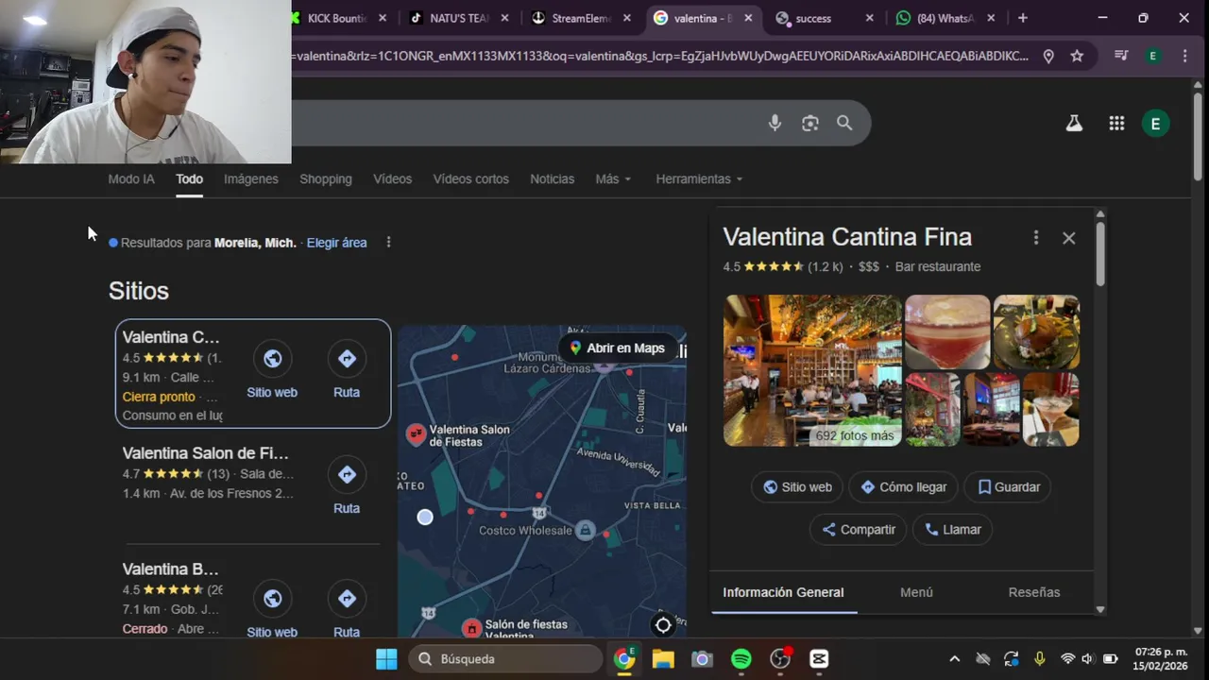Click Valentina Salon de Fiestas map pin
This screenshot has width=1209, height=680.
(x=416, y=434)
